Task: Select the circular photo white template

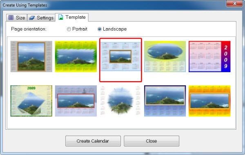Action: (x=120, y=101)
